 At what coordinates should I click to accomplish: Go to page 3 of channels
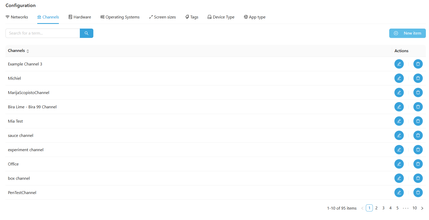[x=383, y=208]
